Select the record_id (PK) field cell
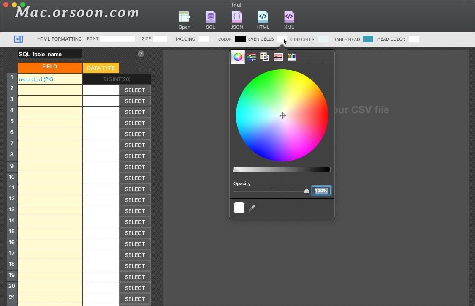Screen dimensions: 475x306 tap(50, 79)
